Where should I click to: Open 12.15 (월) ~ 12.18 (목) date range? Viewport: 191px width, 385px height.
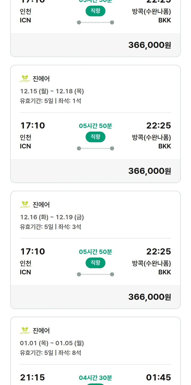tap(52, 91)
